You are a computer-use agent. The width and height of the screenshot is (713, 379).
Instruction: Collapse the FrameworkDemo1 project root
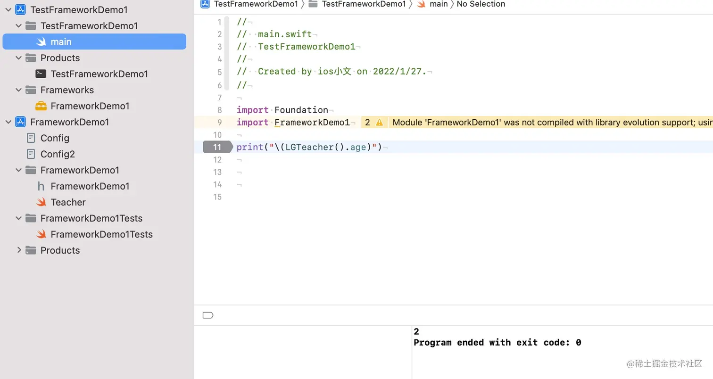click(x=8, y=122)
